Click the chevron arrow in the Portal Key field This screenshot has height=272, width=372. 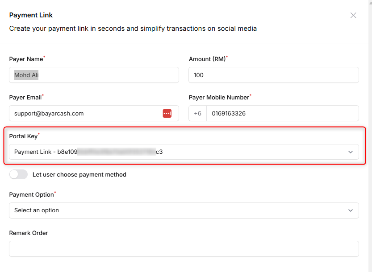click(351, 152)
